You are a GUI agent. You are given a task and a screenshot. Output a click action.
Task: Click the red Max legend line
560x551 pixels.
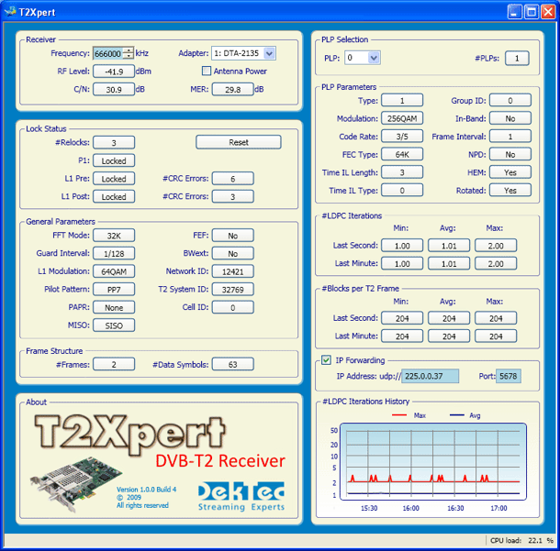399,414
